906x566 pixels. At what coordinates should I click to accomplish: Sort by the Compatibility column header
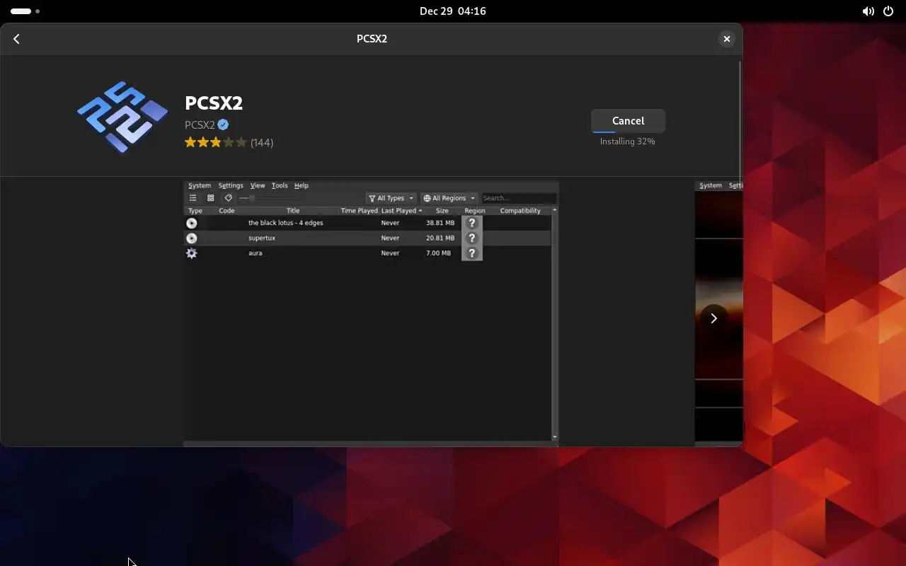(520, 211)
